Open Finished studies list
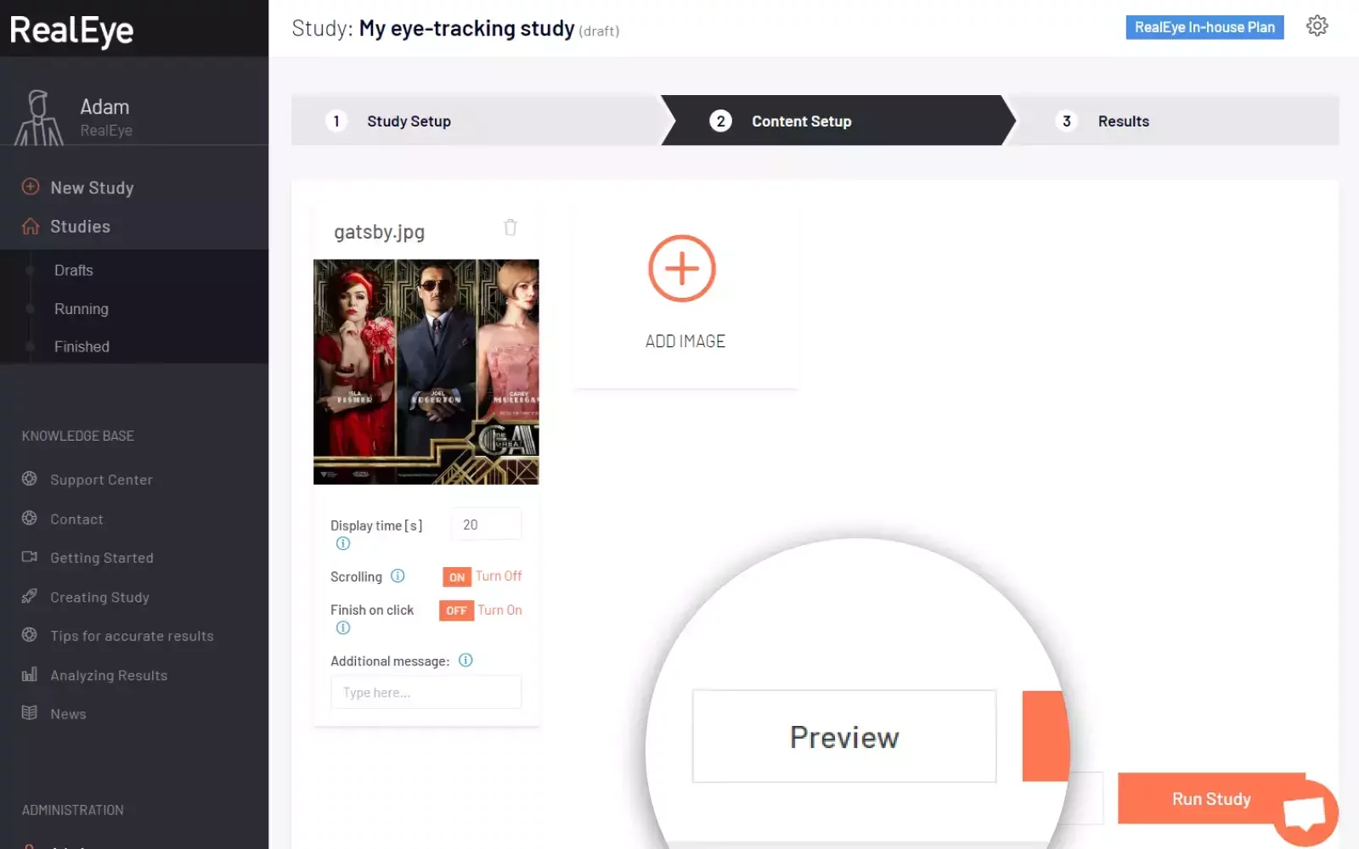This screenshot has width=1359, height=849. (x=82, y=347)
